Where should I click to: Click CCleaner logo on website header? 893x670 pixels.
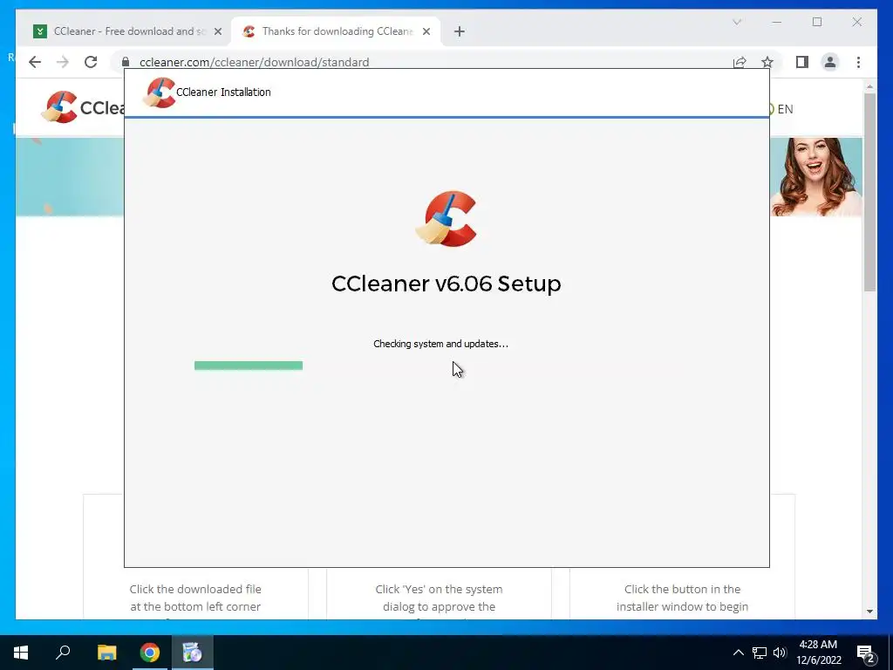coord(83,107)
